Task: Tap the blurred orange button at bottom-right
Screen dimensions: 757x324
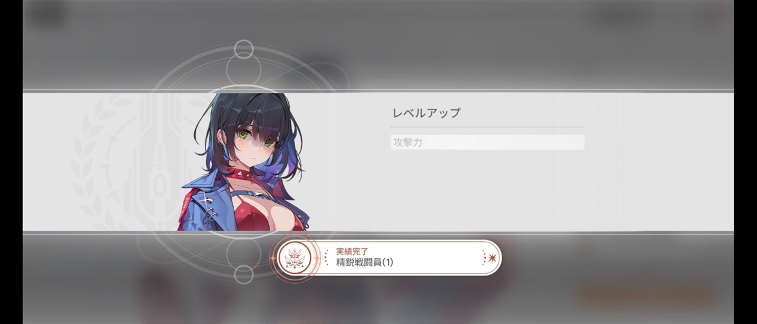Action: pos(645,294)
